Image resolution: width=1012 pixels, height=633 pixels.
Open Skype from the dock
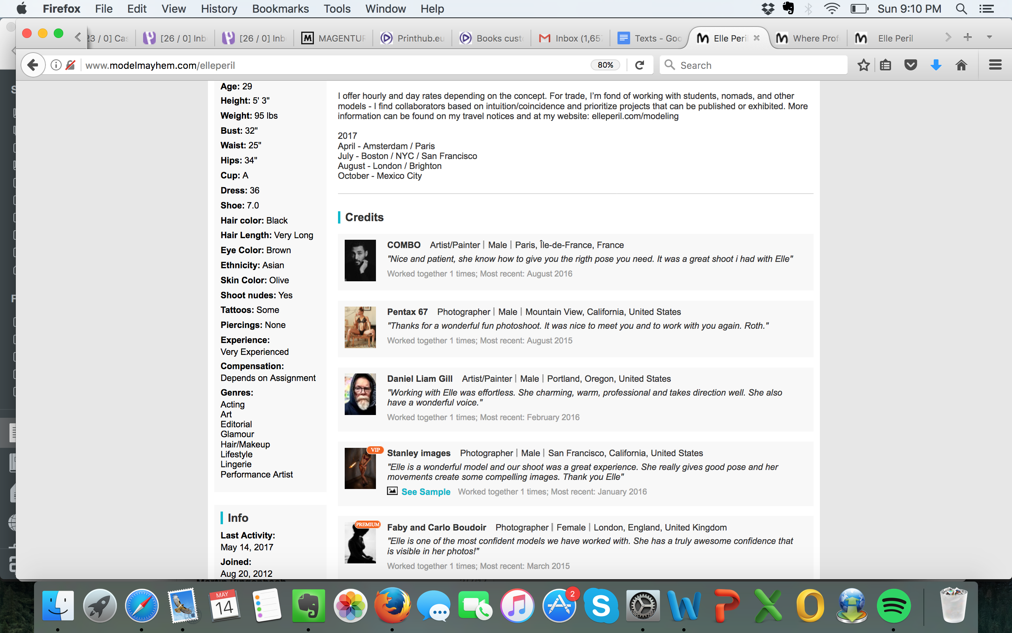click(x=601, y=605)
